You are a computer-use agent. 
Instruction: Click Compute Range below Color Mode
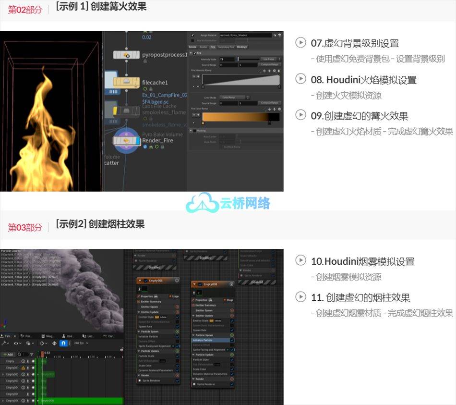pos(270,103)
